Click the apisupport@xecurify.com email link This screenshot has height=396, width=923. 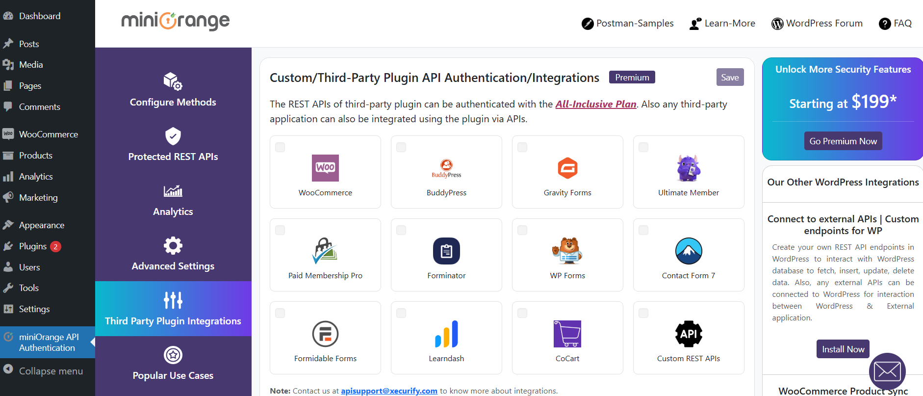(x=389, y=391)
